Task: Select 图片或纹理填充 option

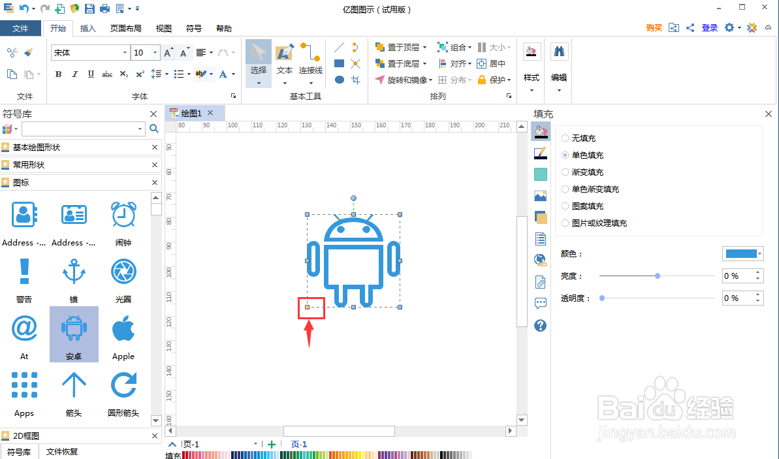Action: point(594,223)
